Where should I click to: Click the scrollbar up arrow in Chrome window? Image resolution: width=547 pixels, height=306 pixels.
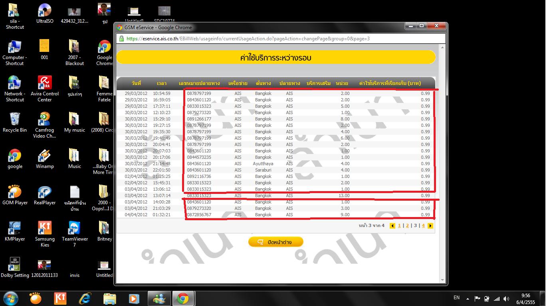[442, 47]
